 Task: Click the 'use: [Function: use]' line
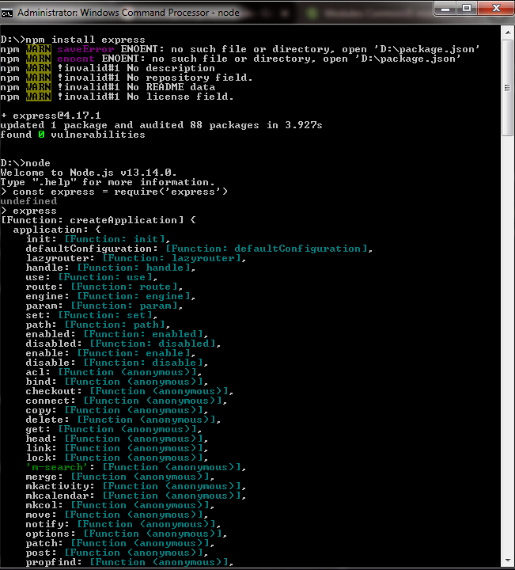point(92,277)
